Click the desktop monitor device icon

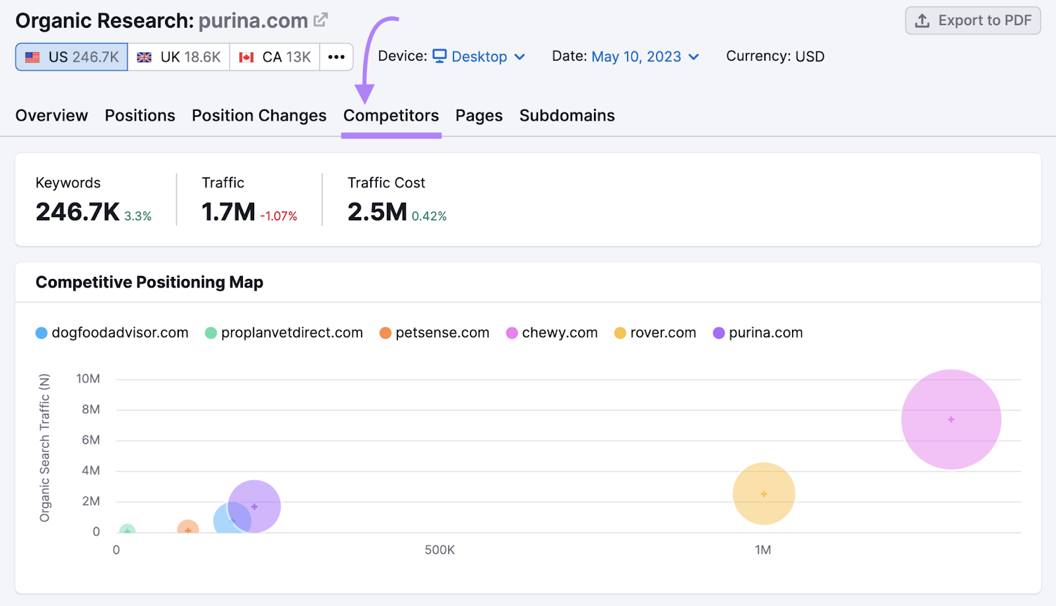pyautogui.click(x=440, y=56)
